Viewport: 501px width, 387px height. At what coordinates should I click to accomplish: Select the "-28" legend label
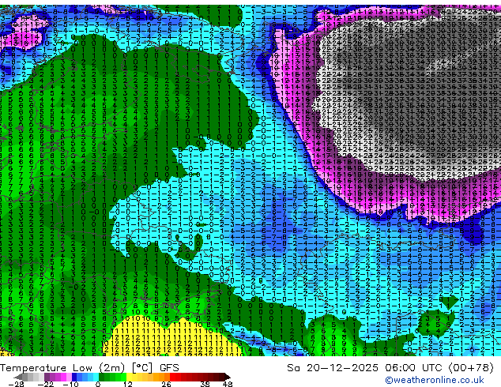(x=16, y=384)
